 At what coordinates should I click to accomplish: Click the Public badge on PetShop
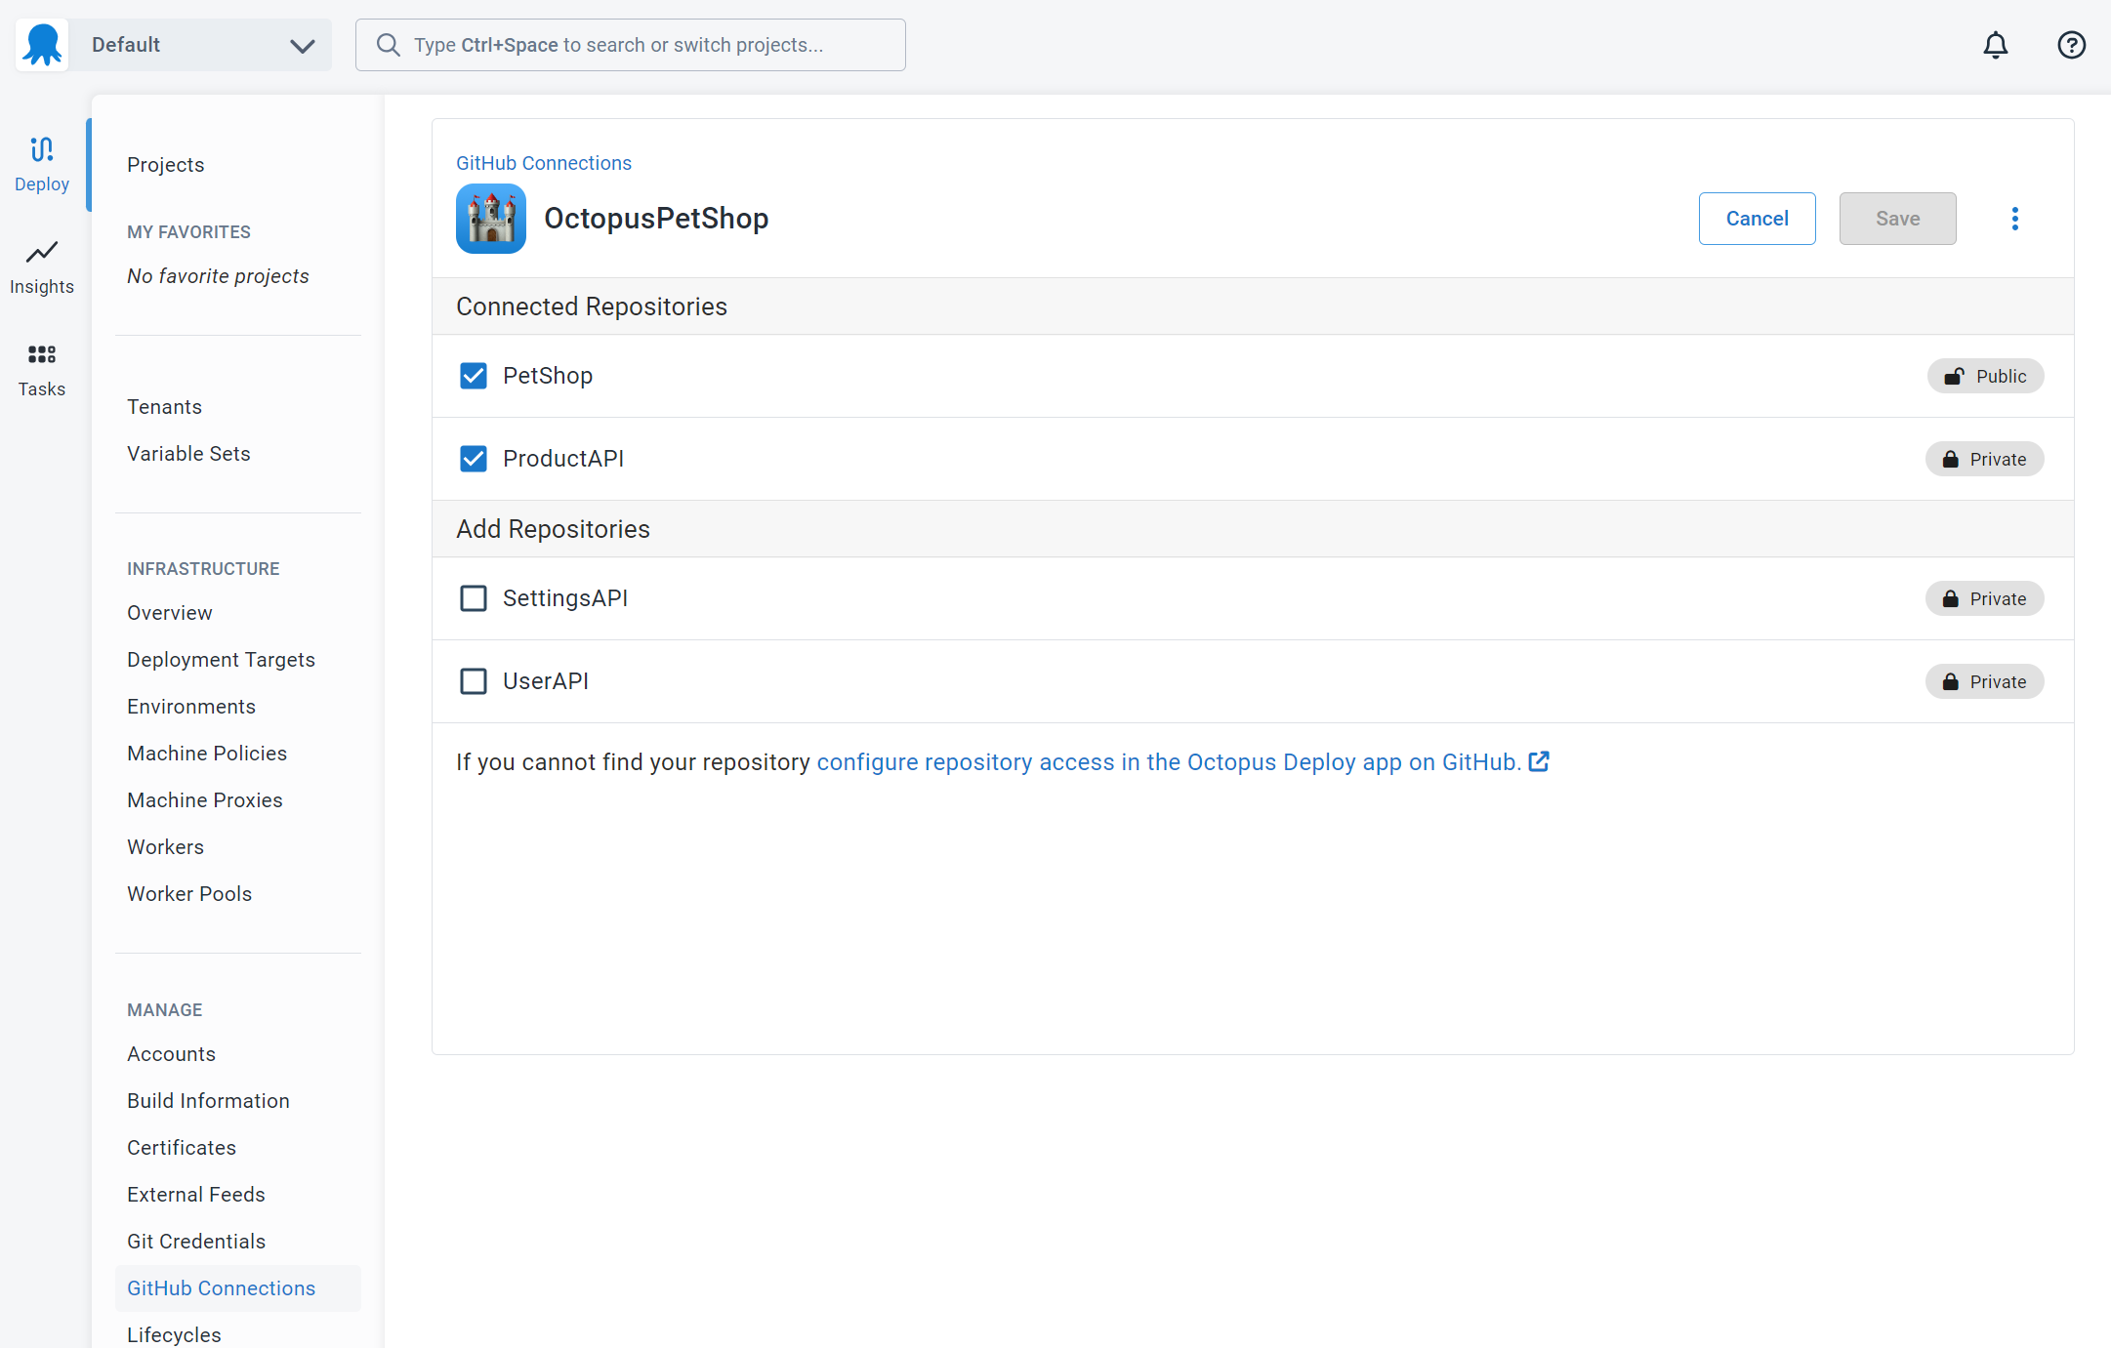tap(1985, 376)
